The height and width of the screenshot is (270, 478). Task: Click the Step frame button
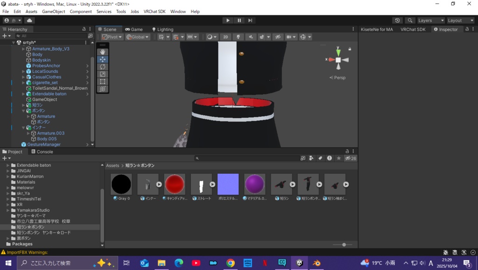tap(250, 21)
